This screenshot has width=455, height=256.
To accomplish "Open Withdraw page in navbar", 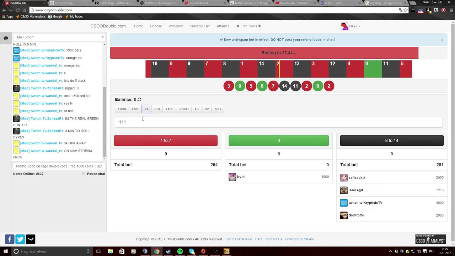I will [x=176, y=26].
